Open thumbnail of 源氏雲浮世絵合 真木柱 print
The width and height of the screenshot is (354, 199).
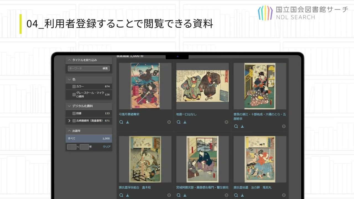coord(145,159)
